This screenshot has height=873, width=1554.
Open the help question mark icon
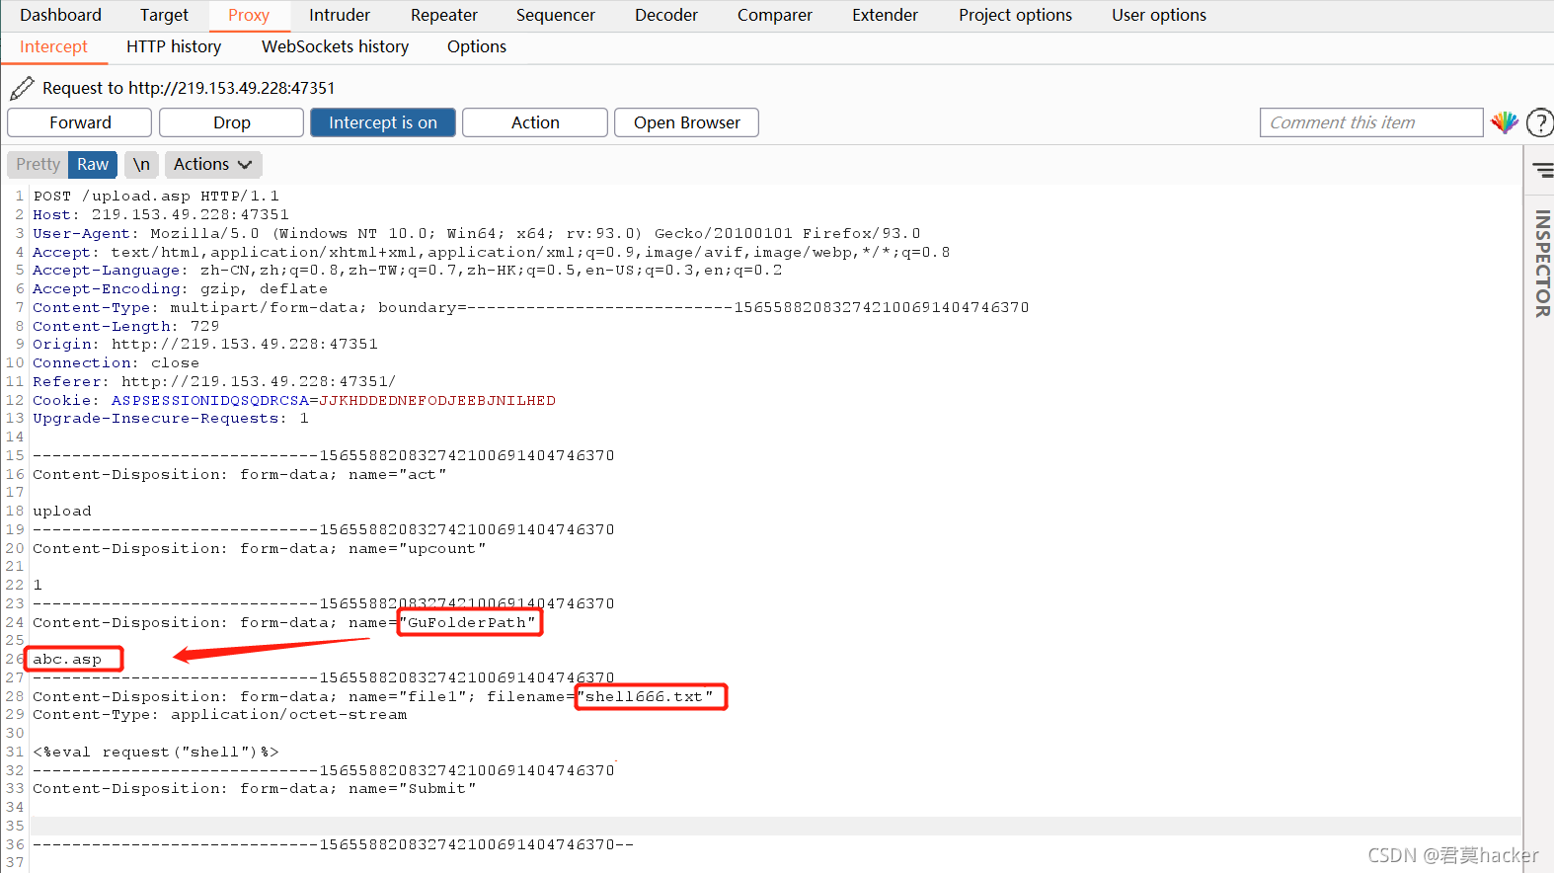pos(1539,122)
